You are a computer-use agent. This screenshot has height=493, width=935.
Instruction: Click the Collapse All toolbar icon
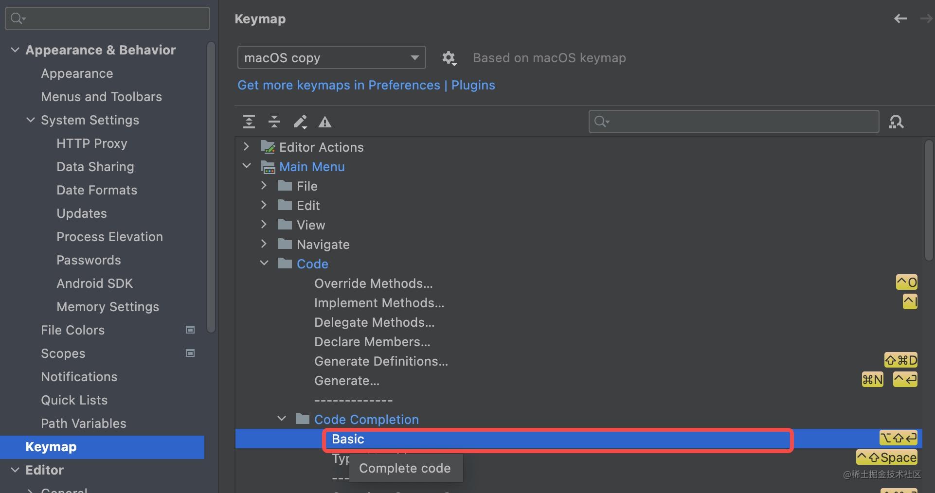point(274,122)
